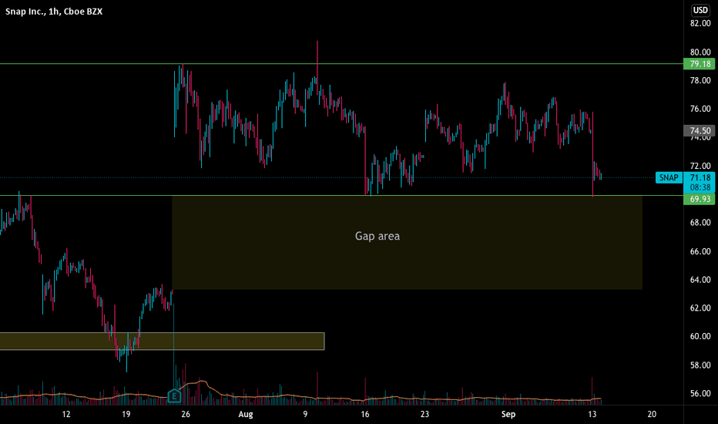This screenshot has width=718, height=424.
Task: Click the '13' date label on time axis
Action: coord(592,415)
